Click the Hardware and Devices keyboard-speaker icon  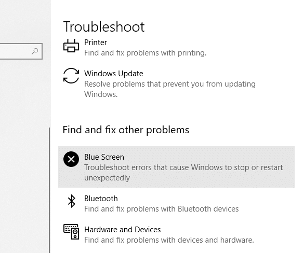click(71, 232)
